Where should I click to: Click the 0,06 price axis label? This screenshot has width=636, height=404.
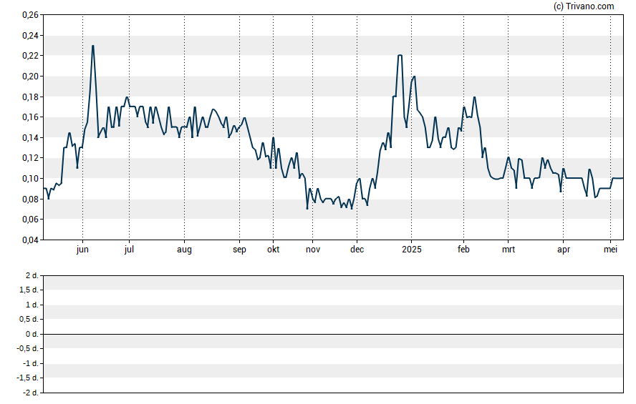tap(30, 220)
